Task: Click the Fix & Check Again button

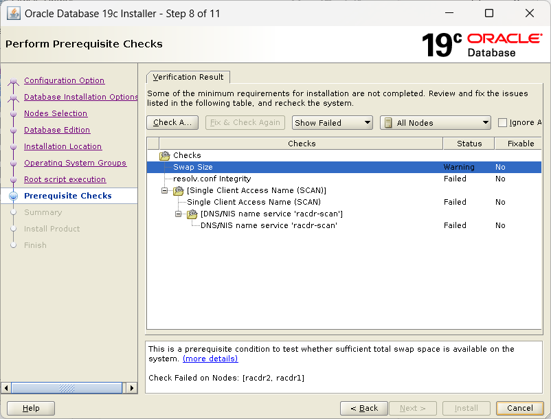Action: [x=245, y=122]
